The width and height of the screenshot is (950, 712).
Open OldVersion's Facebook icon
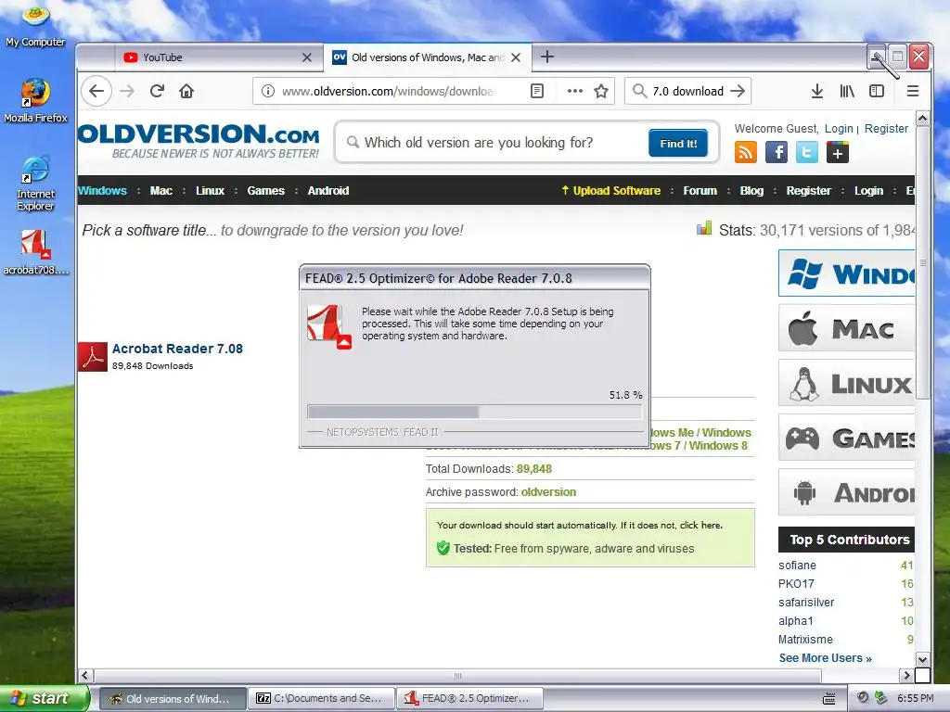pyautogui.click(x=777, y=152)
